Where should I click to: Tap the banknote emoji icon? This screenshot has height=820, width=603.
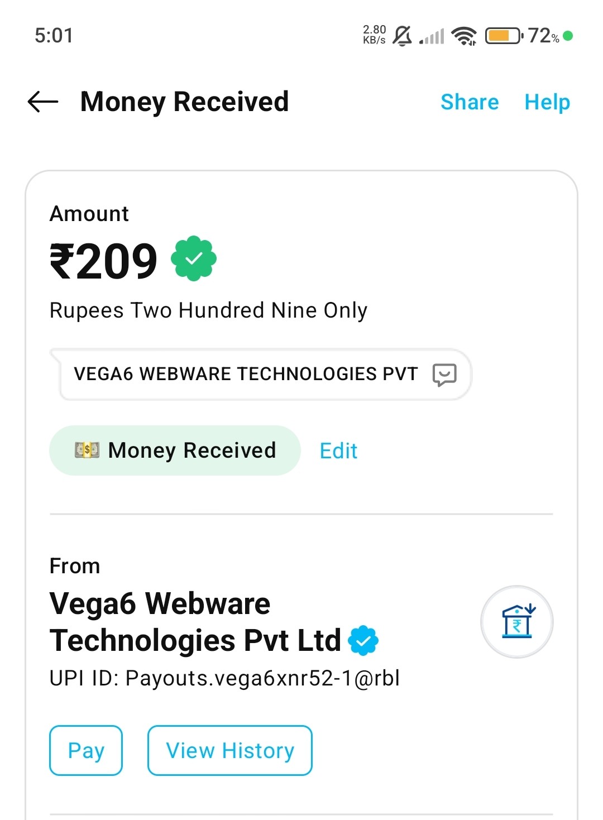[87, 450]
